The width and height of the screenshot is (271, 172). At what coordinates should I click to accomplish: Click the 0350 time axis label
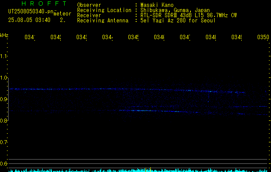click(x=263, y=37)
